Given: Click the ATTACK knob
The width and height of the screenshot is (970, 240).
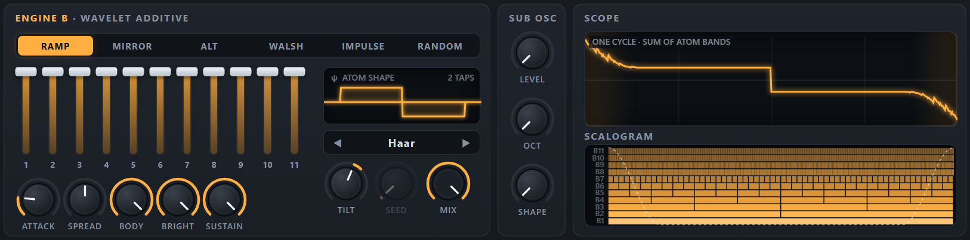Looking at the screenshot, I should click(x=38, y=199).
